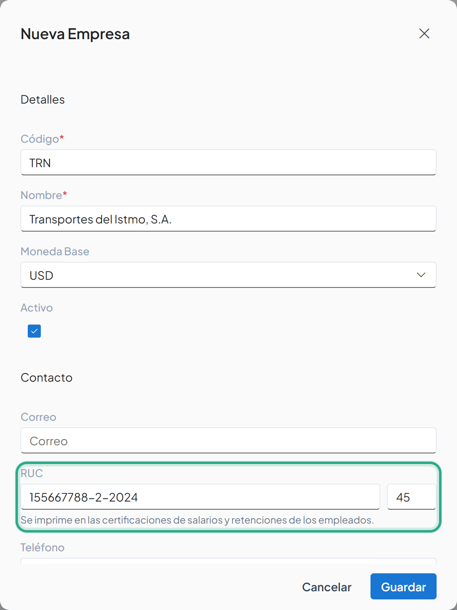This screenshot has height=610, width=457.
Task: Click the Nombre label
Action: [44, 195]
